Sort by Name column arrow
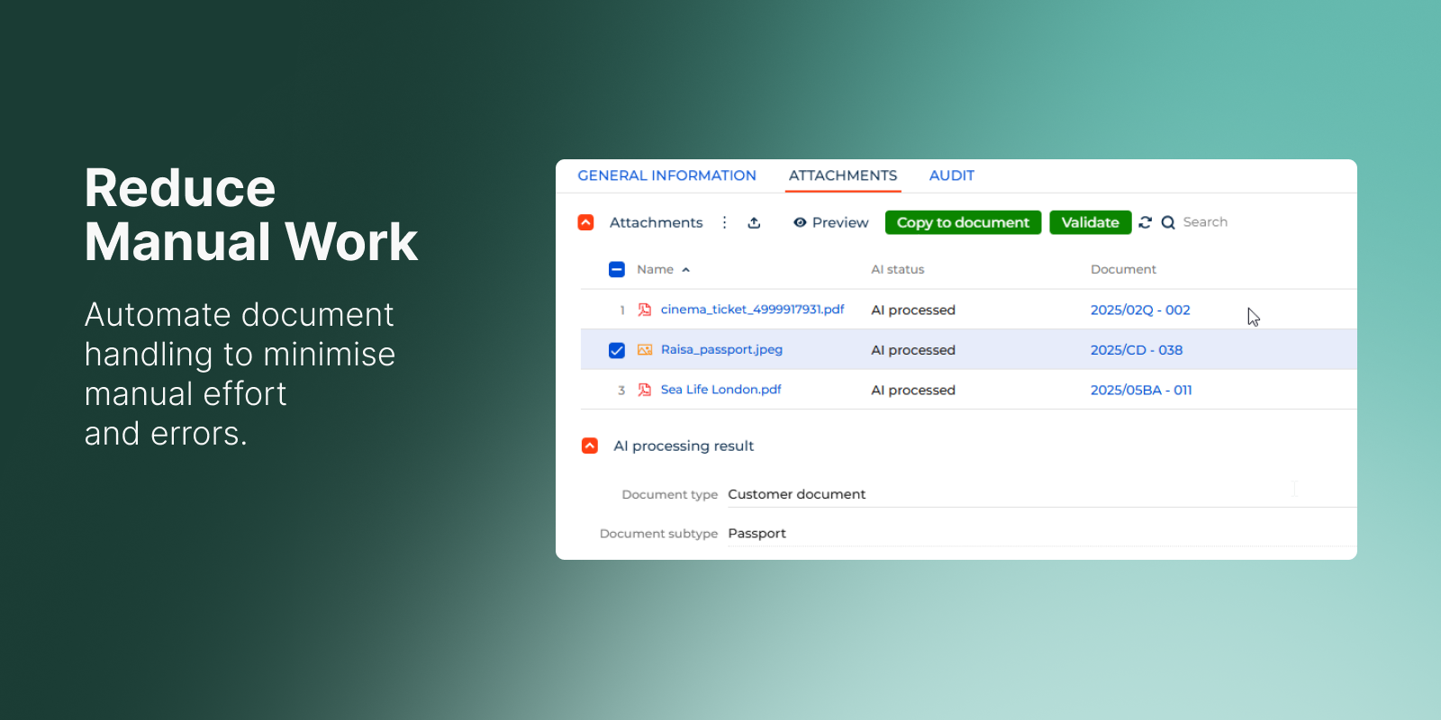Screen dimensions: 1441x720 click(x=686, y=270)
